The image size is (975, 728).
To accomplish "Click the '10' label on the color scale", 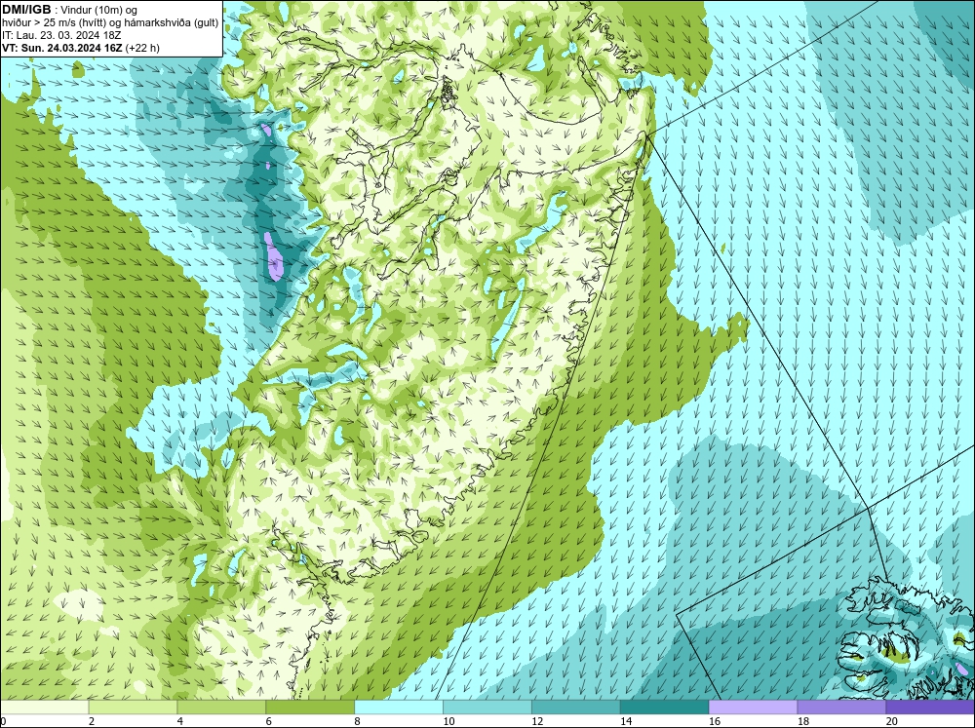I will (448, 721).
